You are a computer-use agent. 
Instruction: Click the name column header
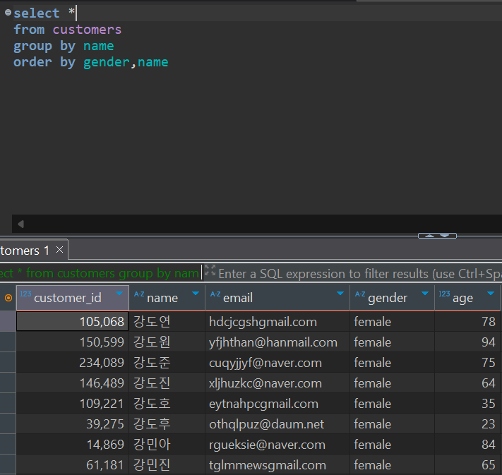coord(167,298)
